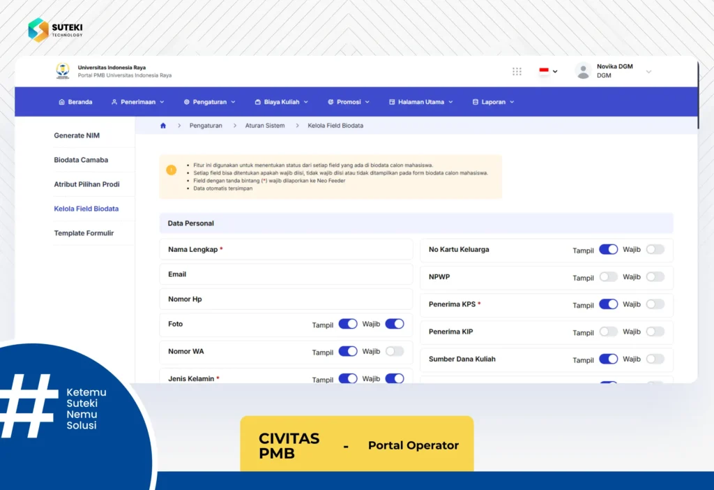Open Template Formulir in sidebar
This screenshot has width=714, height=490.
click(x=84, y=233)
